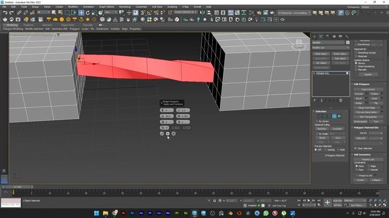Open the Workspaces Default dropdown
This screenshot has height=218, width=389.
pyautogui.click(x=374, y=7)
